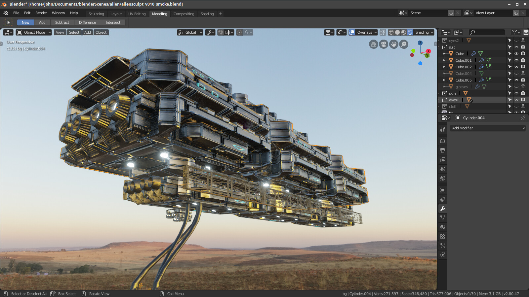The image size is (529, 297).
Task: Expand the skin collection in outliner
Action: [438, 93]
